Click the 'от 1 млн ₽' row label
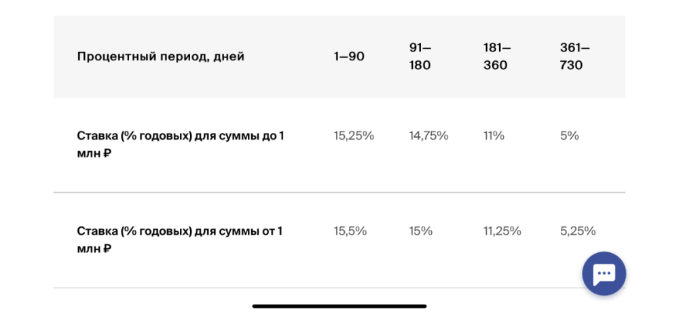This screenshot has height=314, width=679. point(180,240)
